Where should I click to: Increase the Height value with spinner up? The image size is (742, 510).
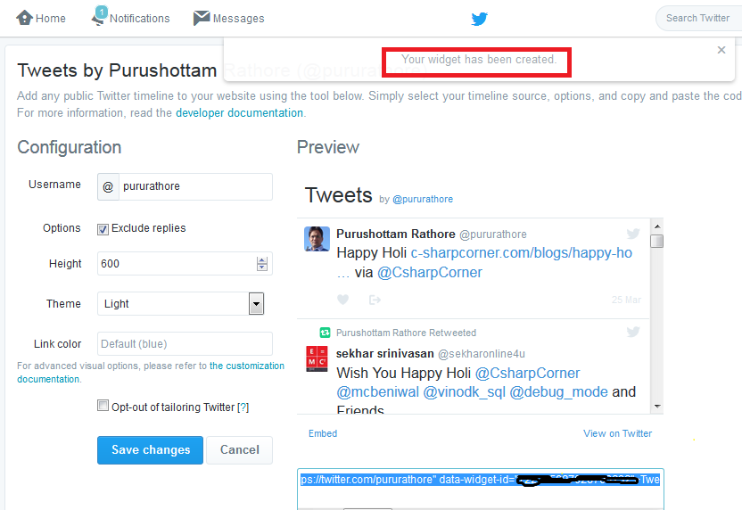(262, 260)
